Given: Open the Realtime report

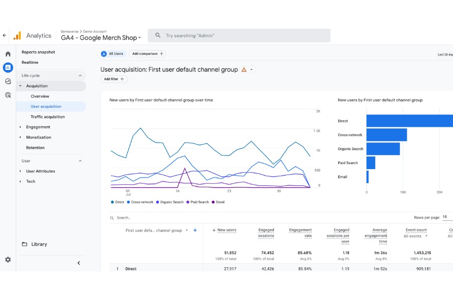Looking at the screenshot, I should (x=30, y=62).
